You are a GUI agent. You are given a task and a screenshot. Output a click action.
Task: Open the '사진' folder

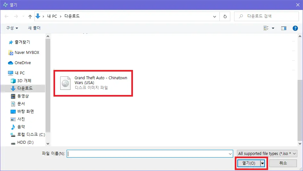tap(21, 119)
